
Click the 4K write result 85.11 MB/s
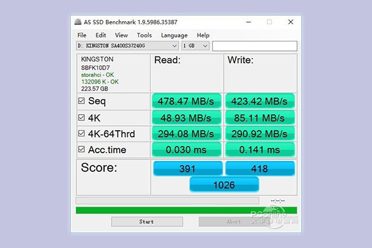pos(260,118)
